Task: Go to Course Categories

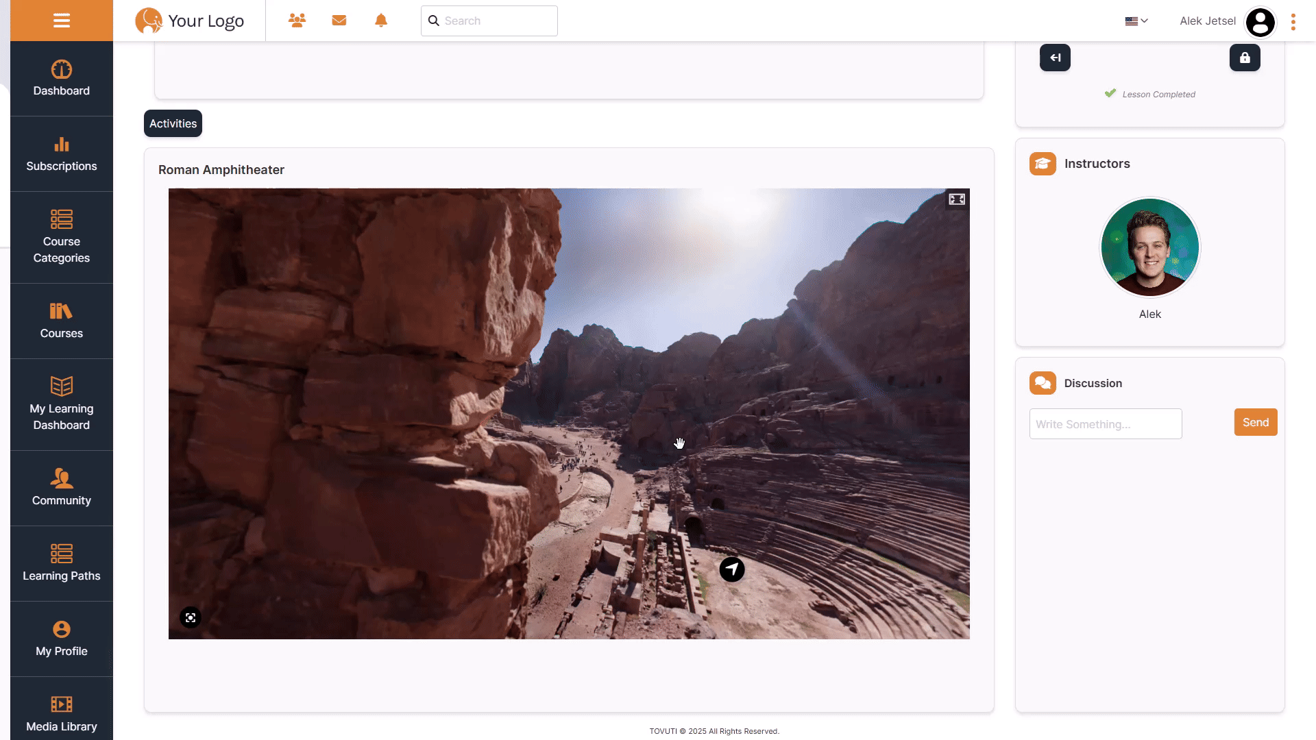Action: tap(62, 238)
